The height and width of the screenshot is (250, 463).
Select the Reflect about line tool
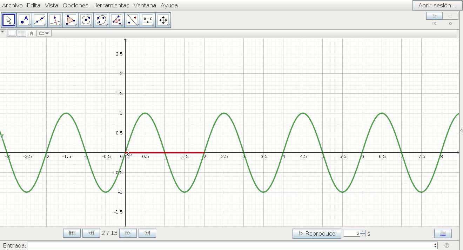[x=132, y=20]
